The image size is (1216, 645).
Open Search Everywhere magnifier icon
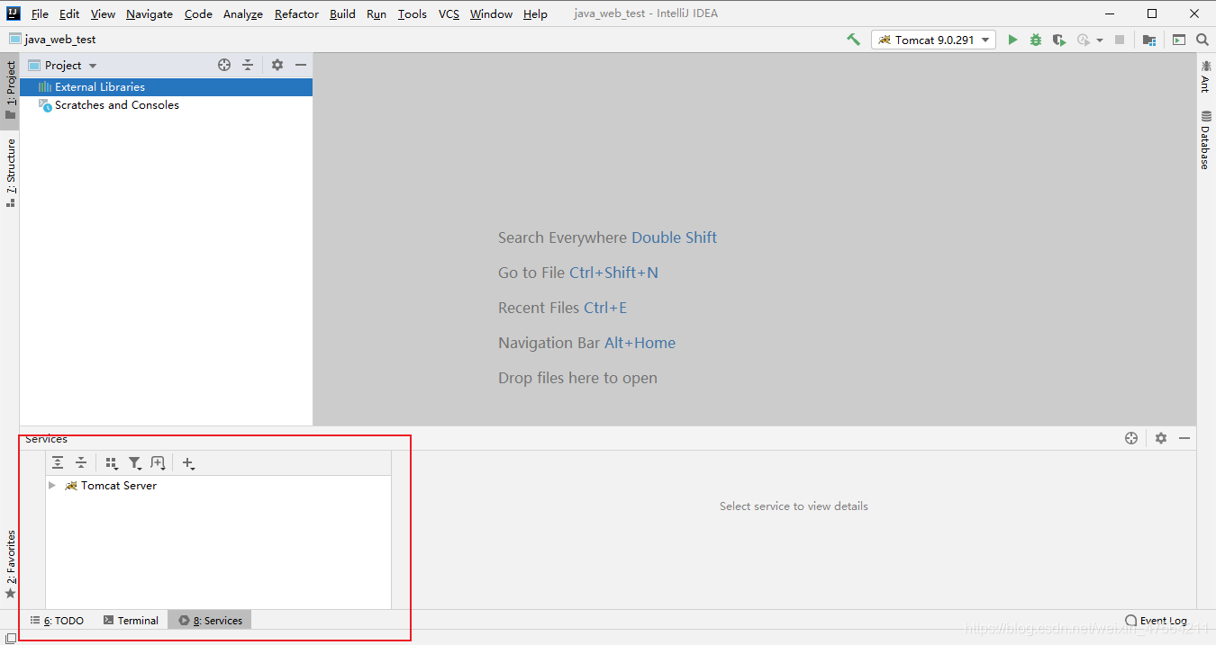(1202, 40)
